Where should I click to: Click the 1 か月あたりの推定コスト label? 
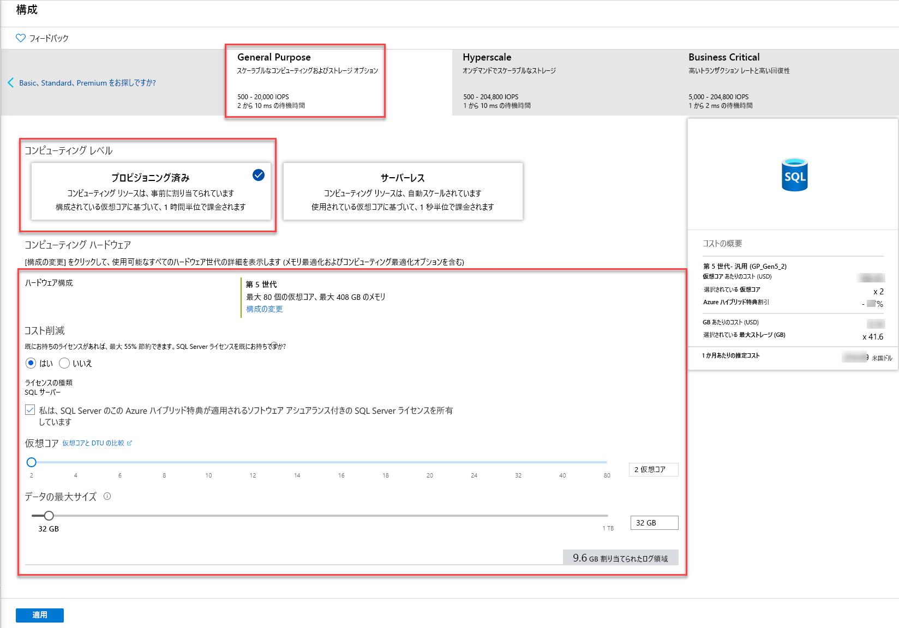(x=731, y=355)
